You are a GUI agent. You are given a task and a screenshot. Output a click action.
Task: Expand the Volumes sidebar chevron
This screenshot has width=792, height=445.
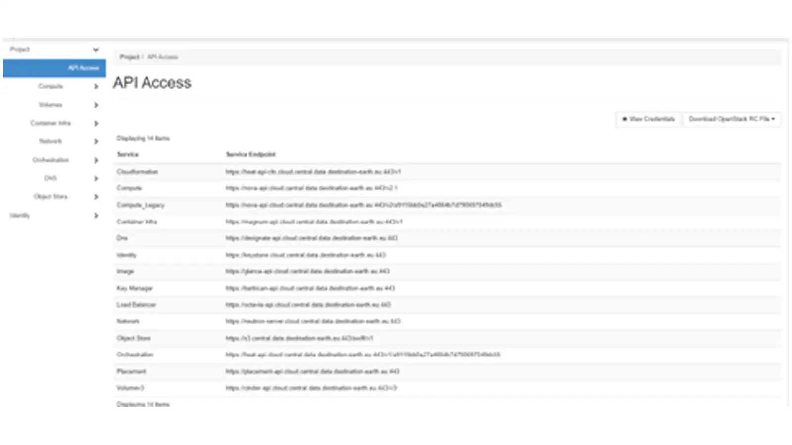tap(96, 105)
